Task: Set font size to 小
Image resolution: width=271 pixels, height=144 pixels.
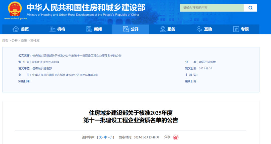Action: coord(111,137)
